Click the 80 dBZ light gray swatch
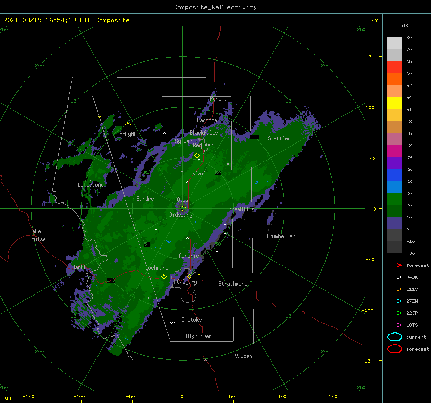The height and width of the screenshot is (403, 431). [x=395, y=43]
